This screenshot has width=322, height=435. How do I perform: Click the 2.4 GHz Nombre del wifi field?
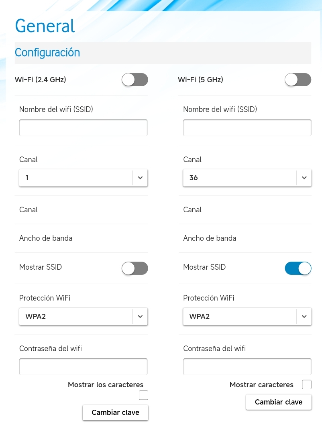84,128
